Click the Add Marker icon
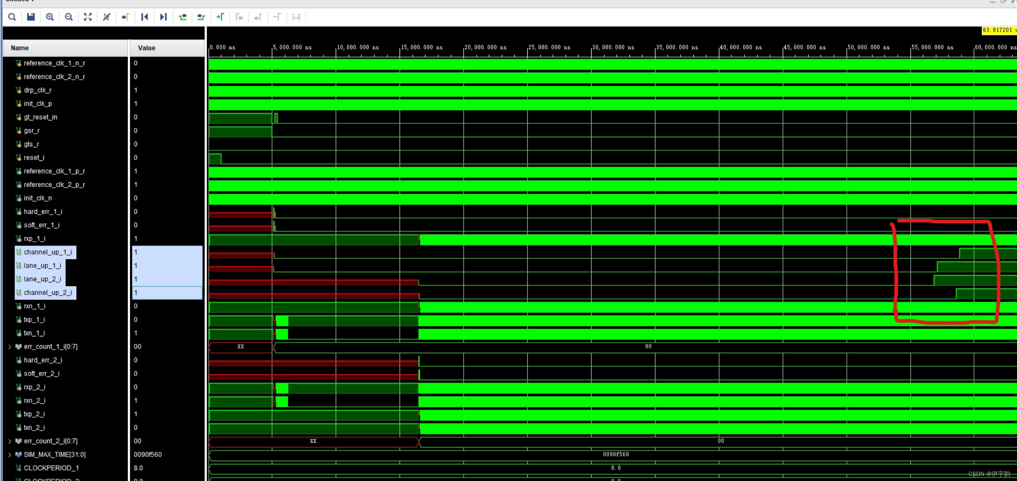The image size is (1017, 481). click(x=220, y=17)
